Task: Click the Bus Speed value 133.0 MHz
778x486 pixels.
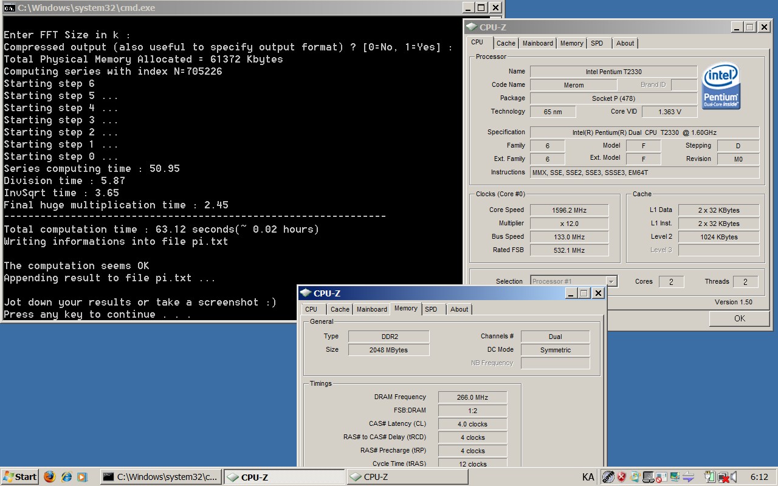Action: [x=569, y=237]
